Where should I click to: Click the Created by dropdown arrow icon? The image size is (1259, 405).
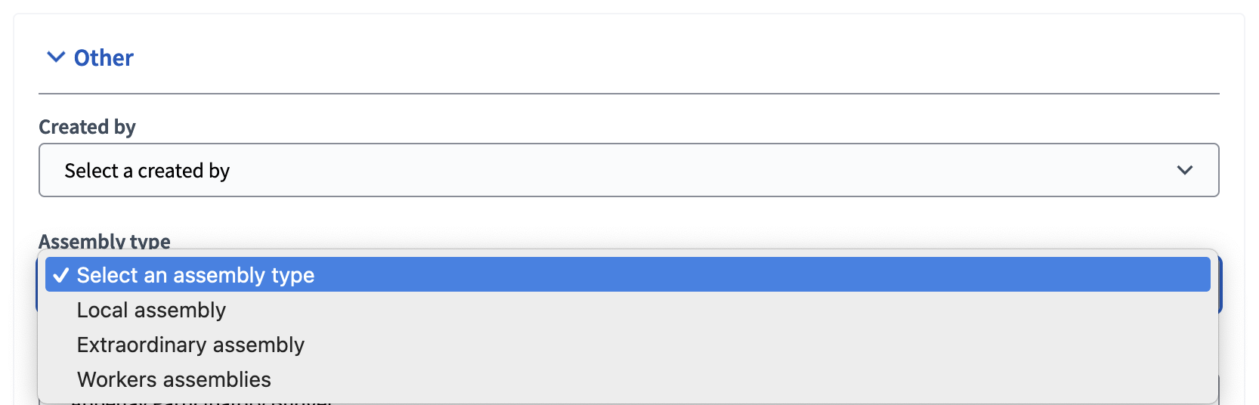click(1184, 171)
